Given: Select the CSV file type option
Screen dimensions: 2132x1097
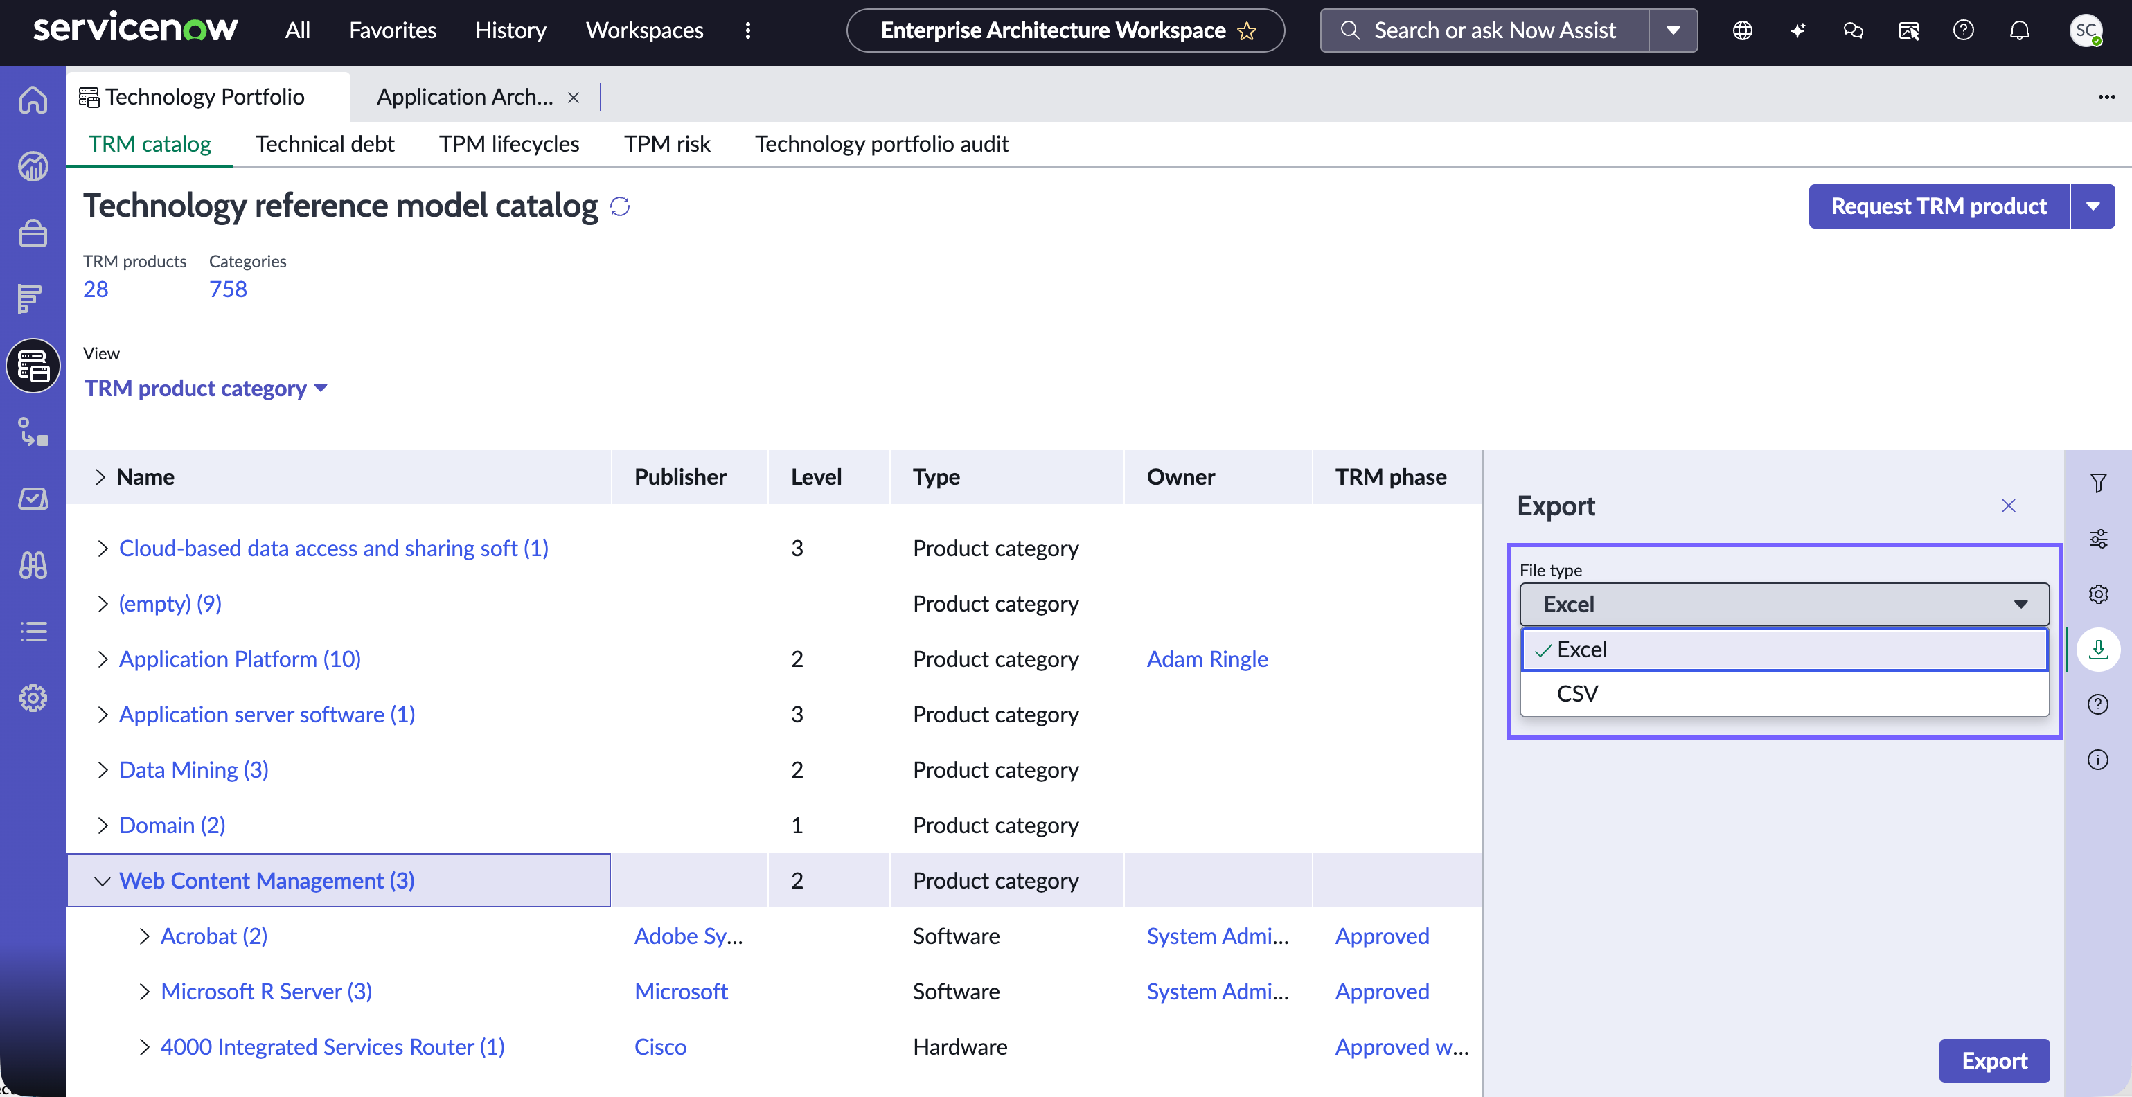Looking at the screenshot, I should pyautogui.click(x=1784, y=693).
